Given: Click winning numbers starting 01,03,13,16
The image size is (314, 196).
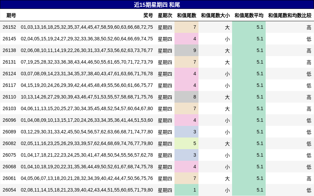Looking at the screenshot, I should (87, 27).
